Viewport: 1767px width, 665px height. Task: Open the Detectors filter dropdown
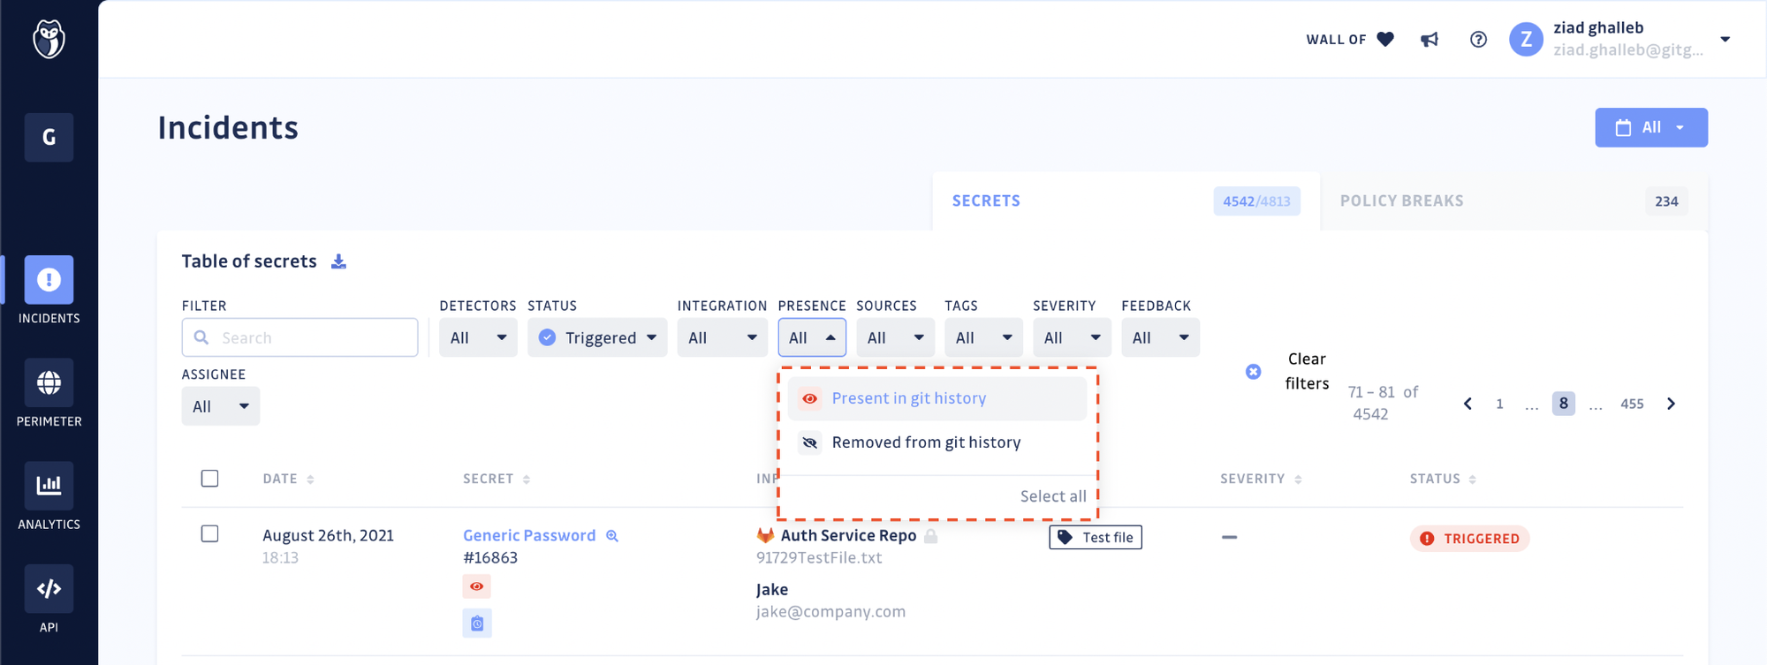[477, 336]
